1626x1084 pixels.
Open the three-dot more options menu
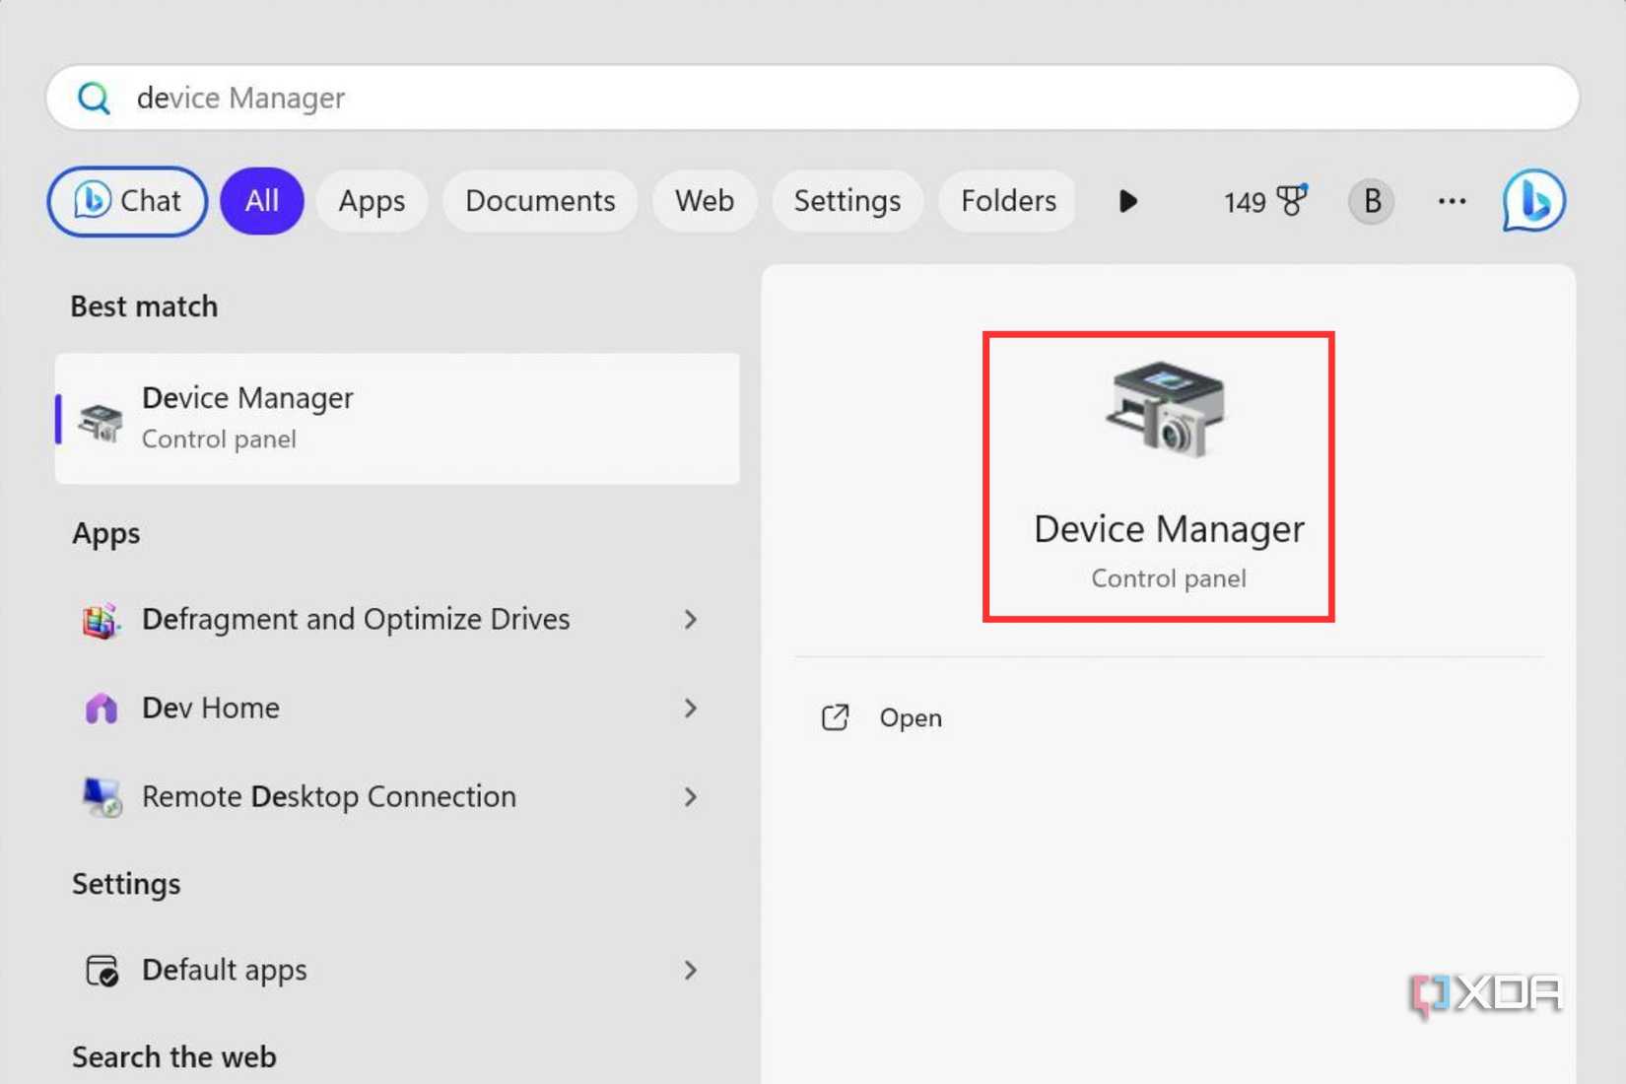click(x=1451, y=201)
